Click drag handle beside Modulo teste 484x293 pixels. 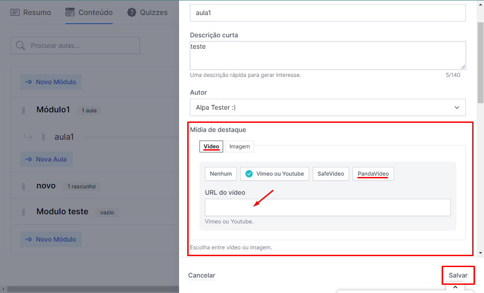(x=23, y=212)
